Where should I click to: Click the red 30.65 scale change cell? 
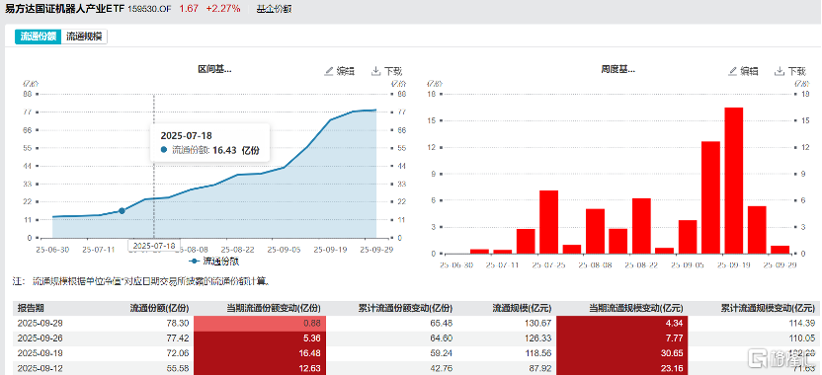tap(622, 352)
